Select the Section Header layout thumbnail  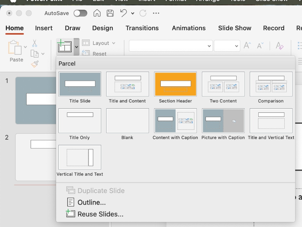click(175, 84)
